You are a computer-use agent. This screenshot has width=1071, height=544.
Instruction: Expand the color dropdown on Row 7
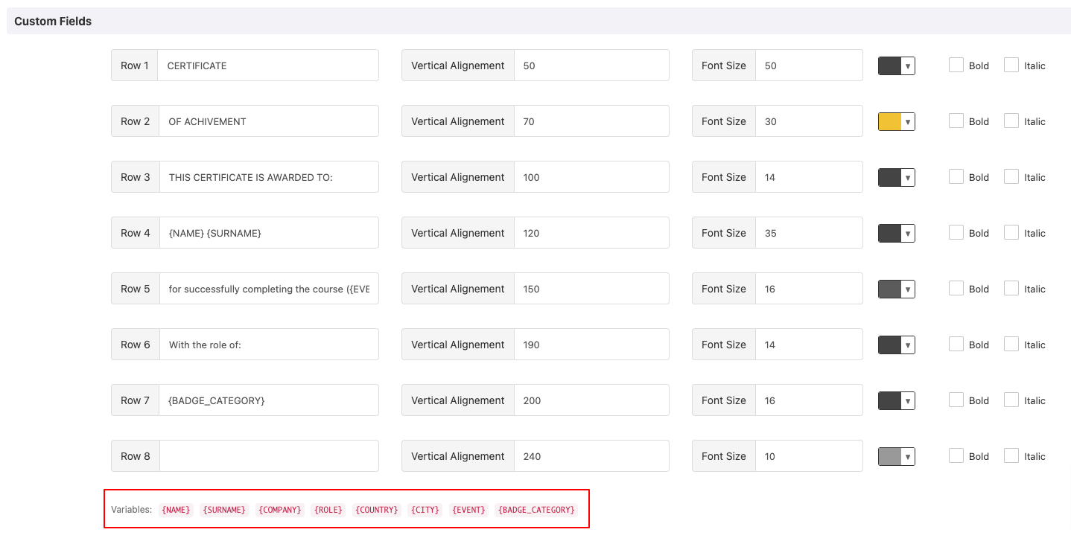point(897,400)
